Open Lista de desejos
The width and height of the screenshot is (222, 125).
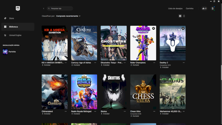pyautogui.click(x=175, y=9)
